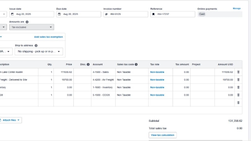Click View tax calculation button
The width and height of the screenshot is (251, 141).
(x=163, y=135)
